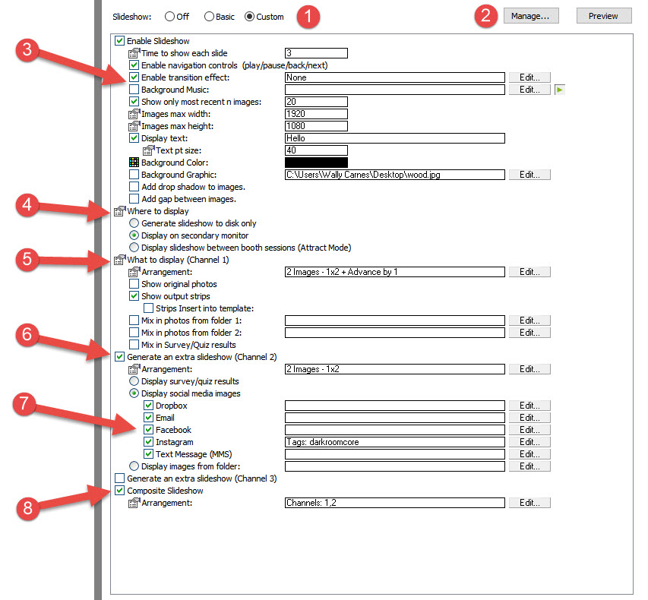Uncheck the Enable Slideshow checkbox

pos(119,40)
